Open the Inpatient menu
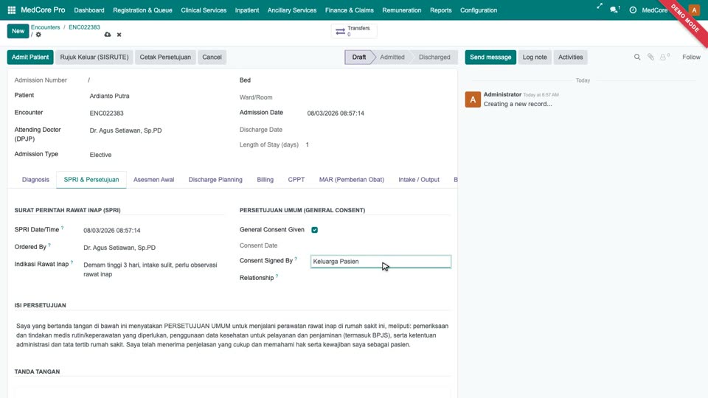This screenshot has width=708, height=398. point(247,10)
